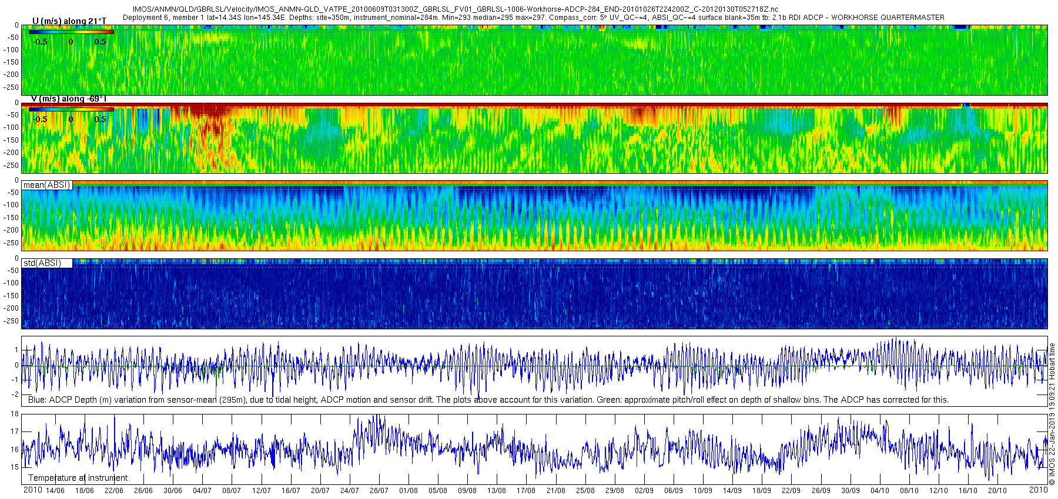Click the 'V (m/s) along -69°T' panel title
Image resolution: width=1058 pixels, height=499 pixels.
click(x=69, y=99)
